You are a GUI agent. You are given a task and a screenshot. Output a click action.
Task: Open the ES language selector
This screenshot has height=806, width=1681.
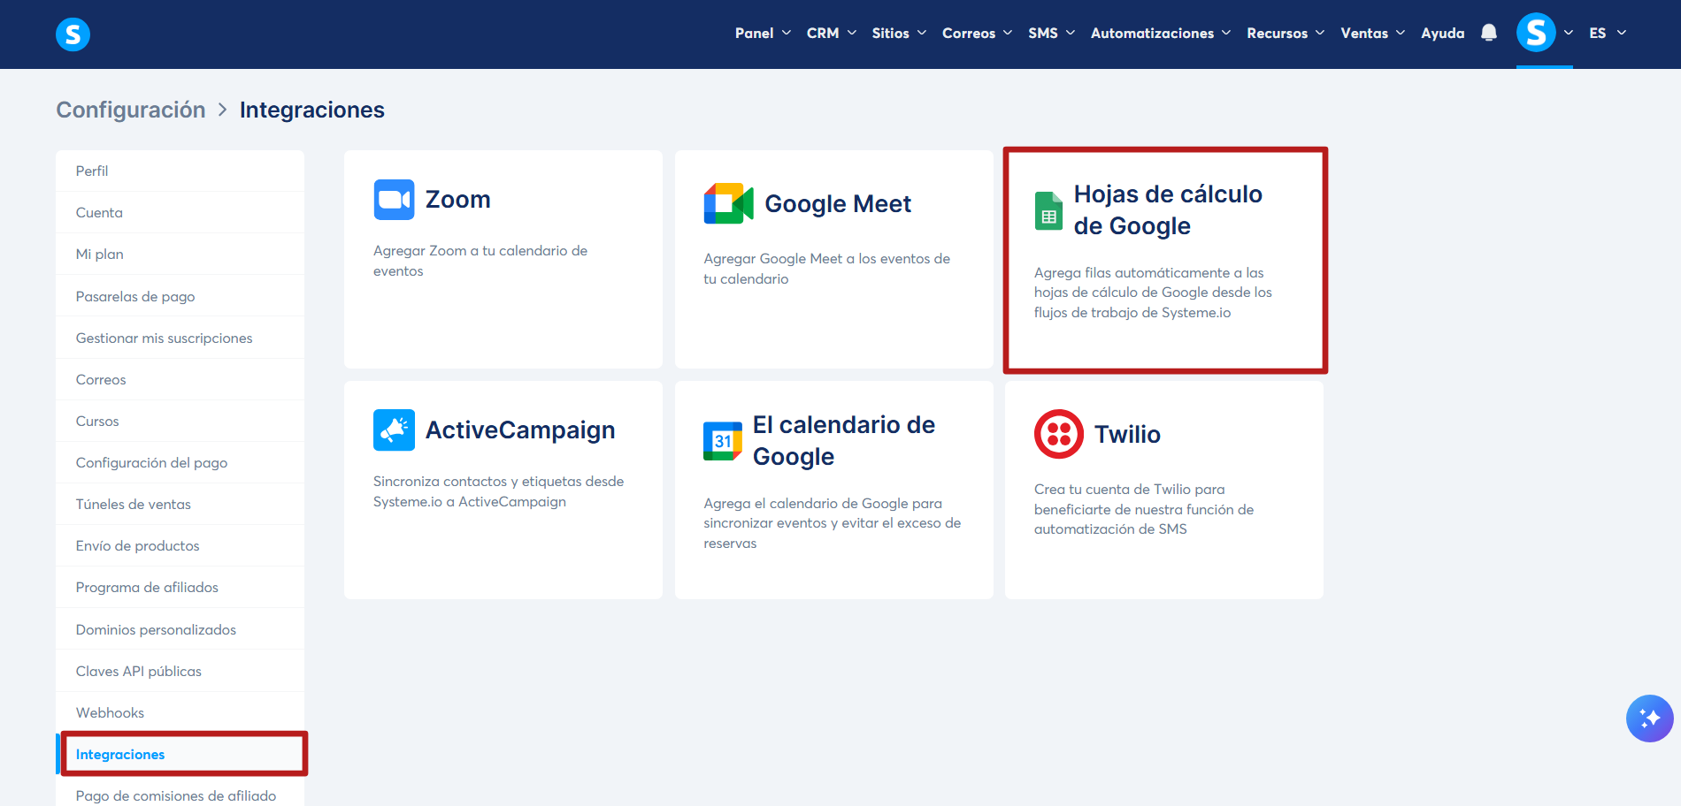pos(1607,33)
